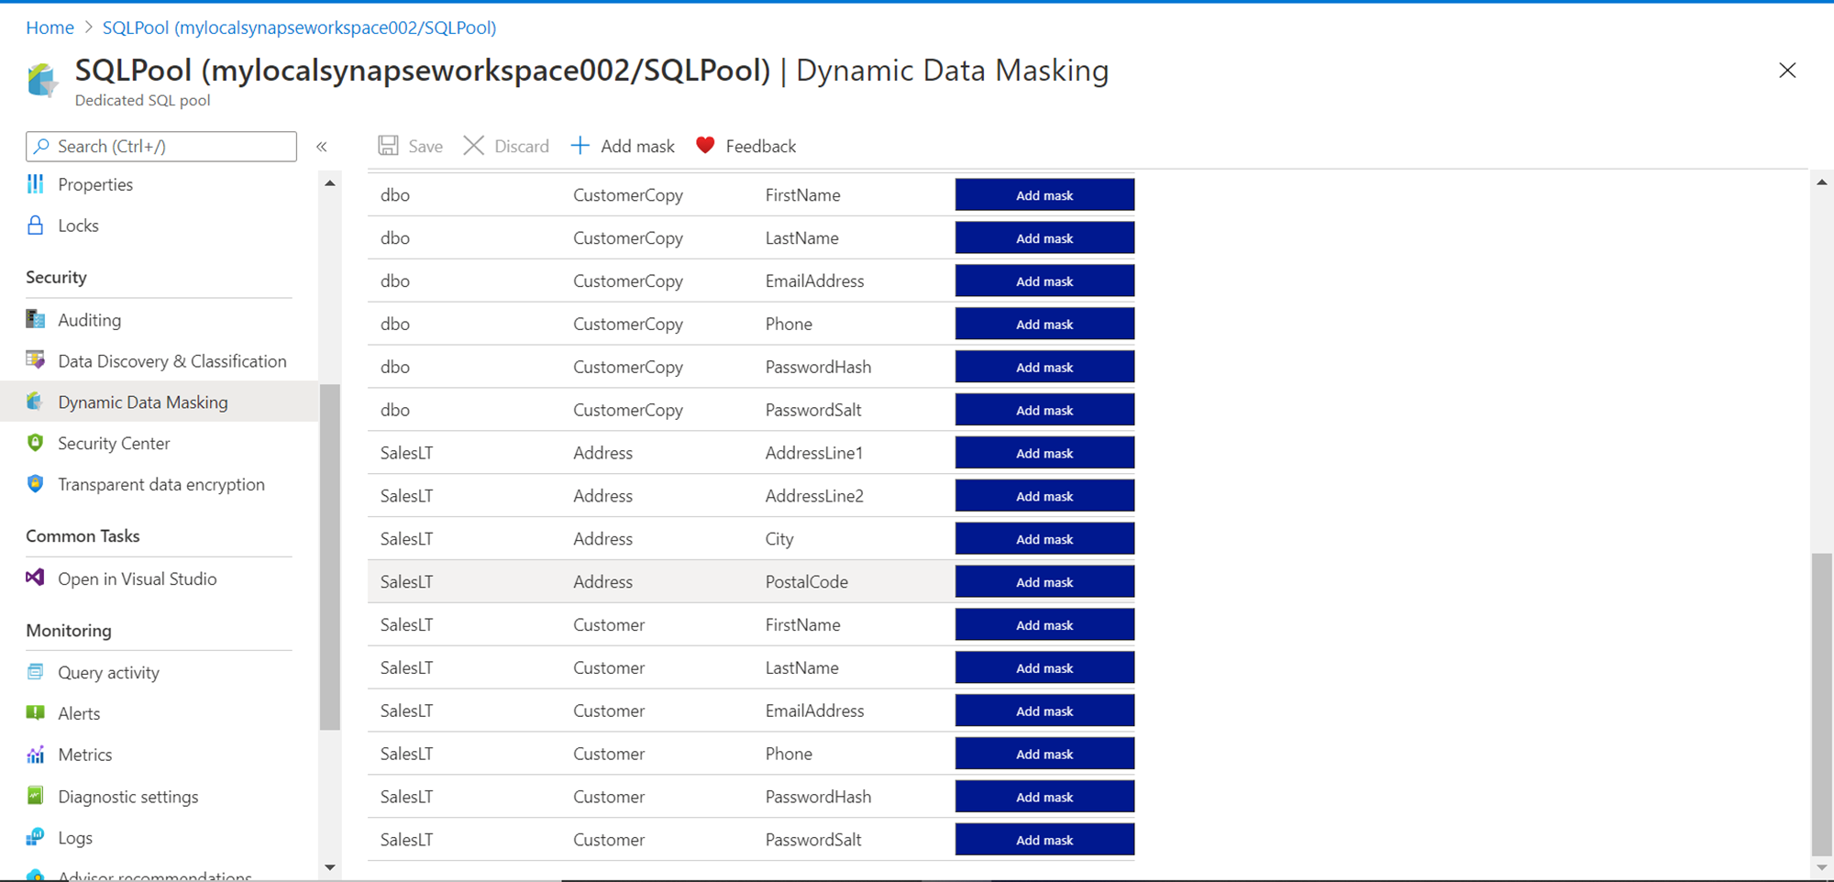This screenshot has width=1834, height=882.
Task: Click Home breadcrumb link
Action: point(50,28)
